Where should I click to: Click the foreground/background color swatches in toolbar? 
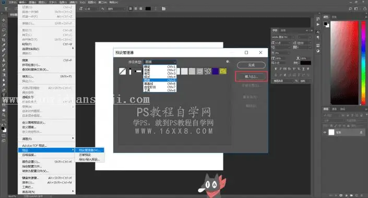click(4, 129)
